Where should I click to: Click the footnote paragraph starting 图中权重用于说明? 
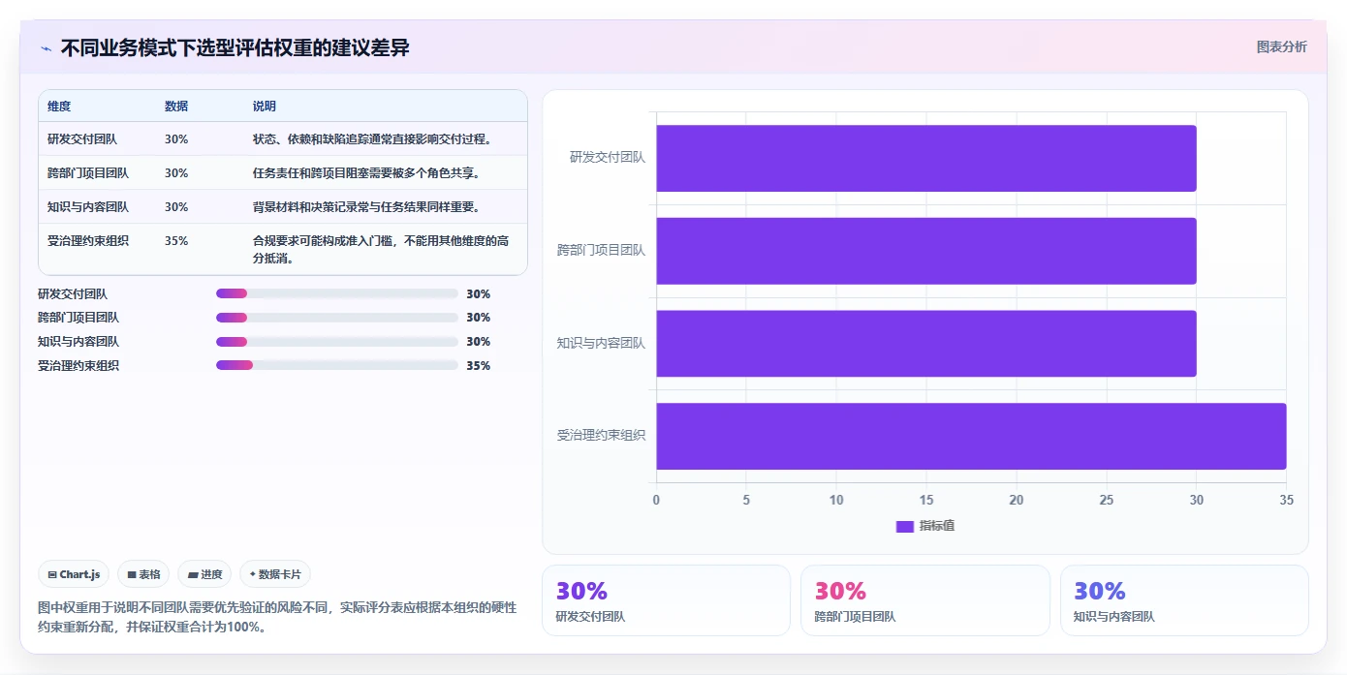tap(277, 617)
